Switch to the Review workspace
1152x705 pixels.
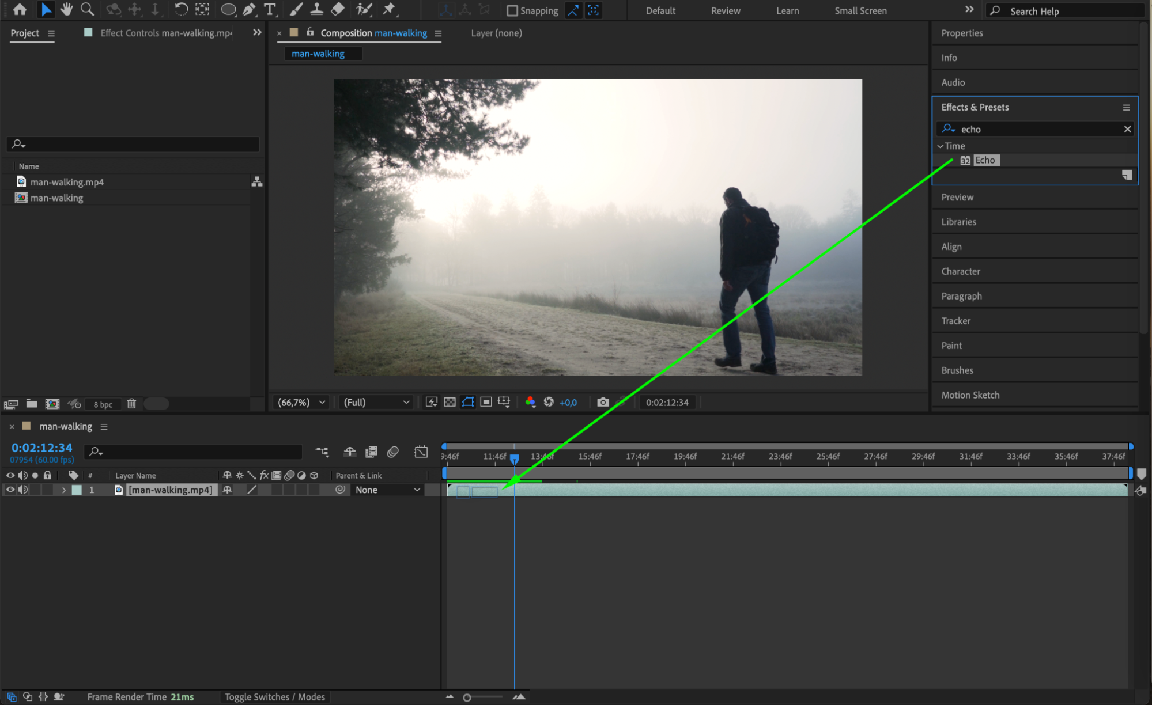[x=725, y=10]
